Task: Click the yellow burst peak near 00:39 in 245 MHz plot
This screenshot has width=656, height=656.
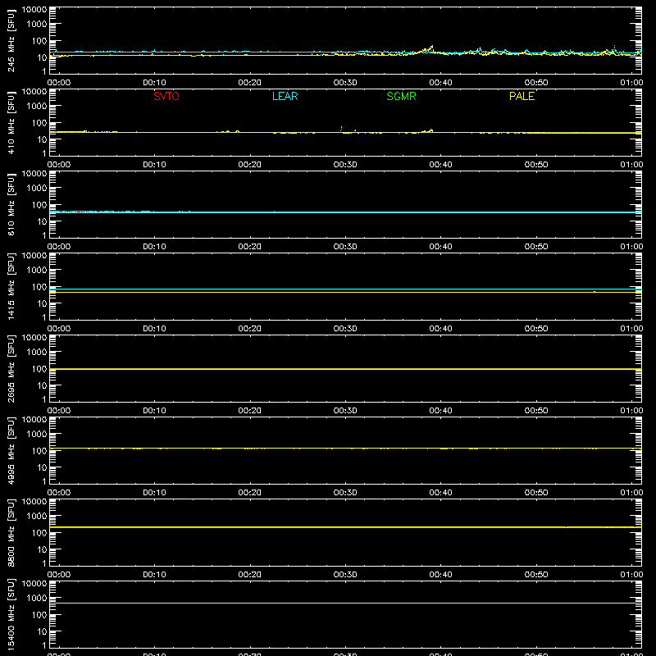Action: (432, 47)
